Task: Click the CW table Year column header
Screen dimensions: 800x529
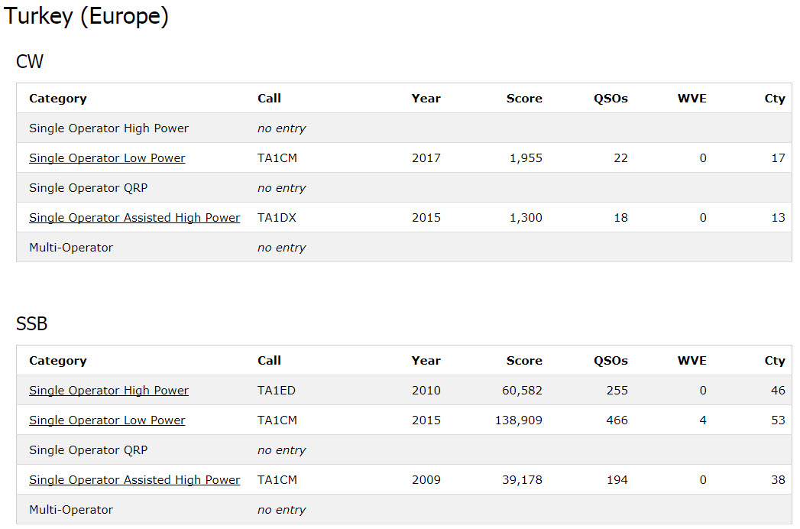Action: click(x=426, y=99)
